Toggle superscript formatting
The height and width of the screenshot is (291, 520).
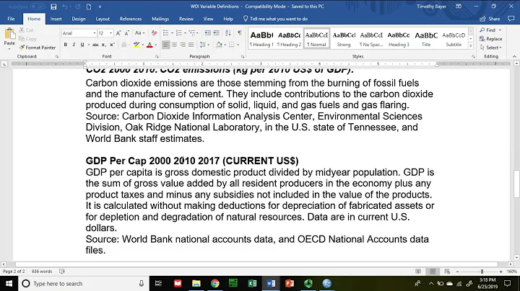click(x=112, y=45)
